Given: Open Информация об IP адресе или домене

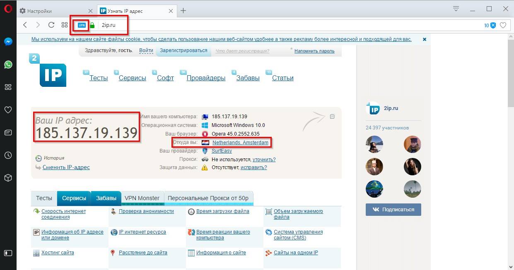Looking at the screenshot, I should pyautogui.click(x=72, y=235).
